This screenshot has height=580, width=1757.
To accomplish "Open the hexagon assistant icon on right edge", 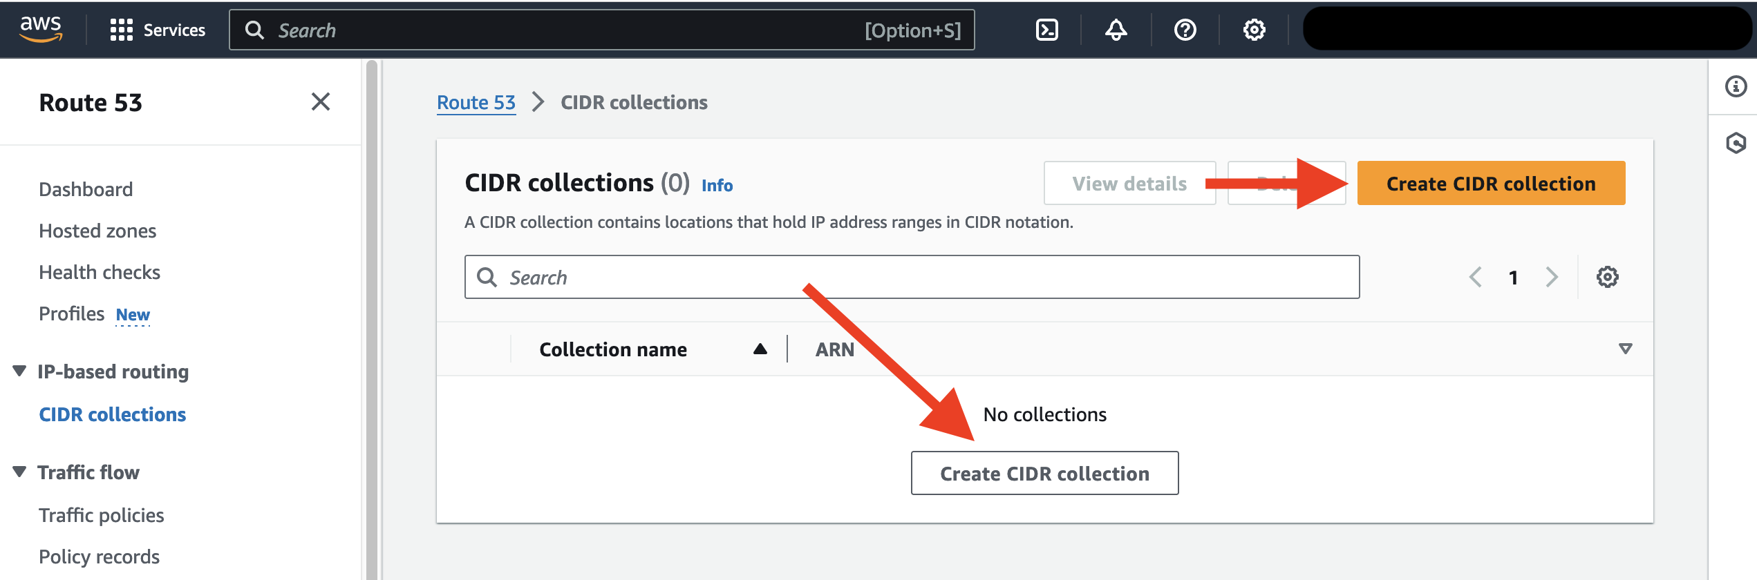I will click(x=1736, y=143).
